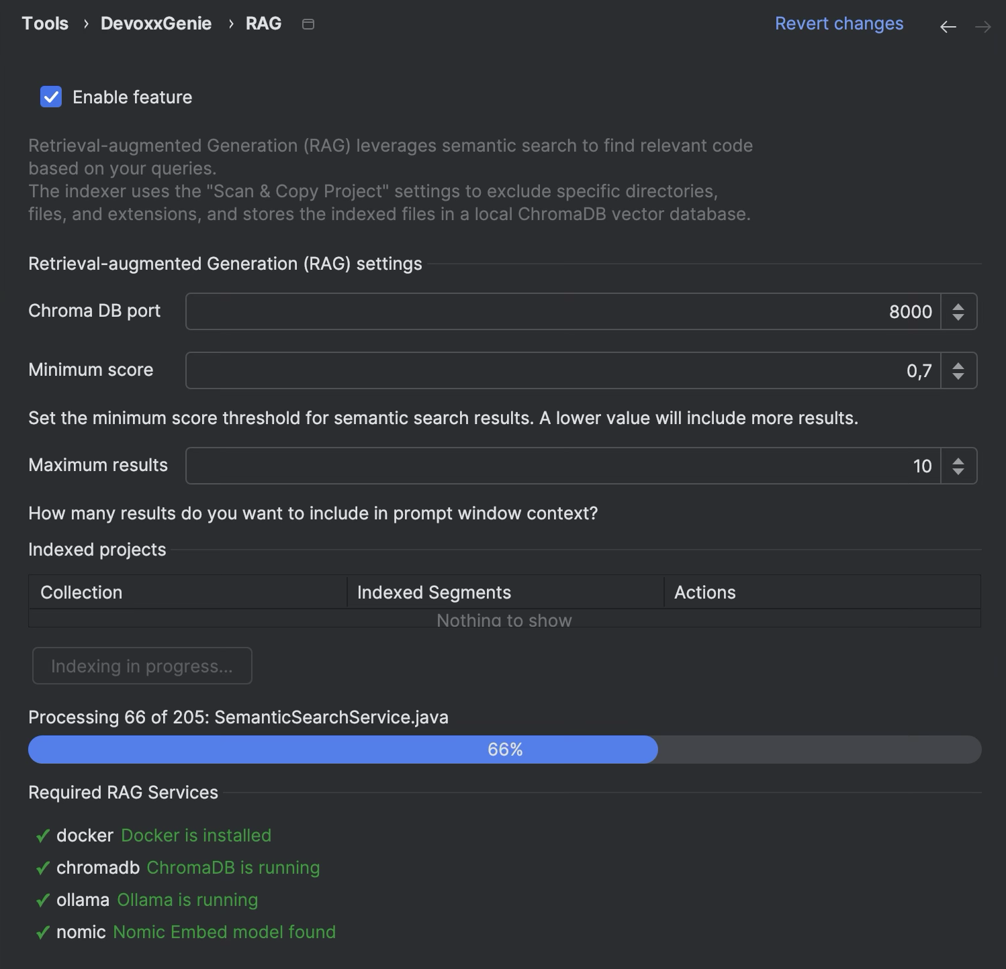Viewport: 1006px width, 969px height.
Task: Click into the Chroma DB port field
Action: (563, 311)
